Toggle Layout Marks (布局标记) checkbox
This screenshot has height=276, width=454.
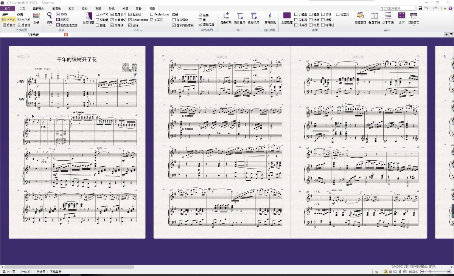coord(112,20)
